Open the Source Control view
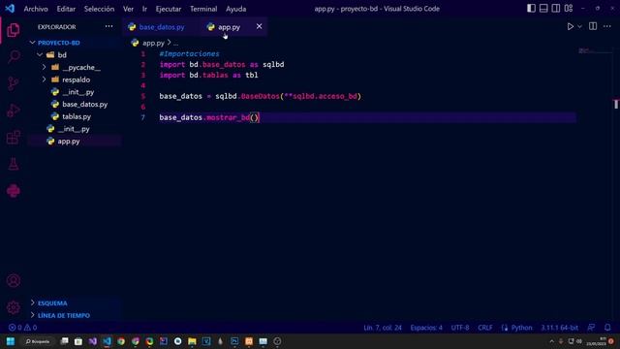The height and width of the screenshot is (349, 620). coord(13,83)
